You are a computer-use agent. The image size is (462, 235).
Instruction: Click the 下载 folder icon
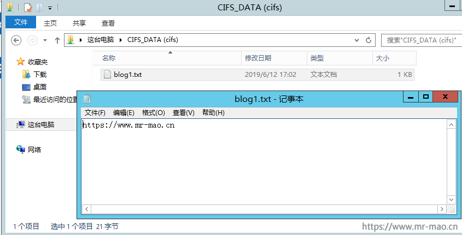click(26, 74)
